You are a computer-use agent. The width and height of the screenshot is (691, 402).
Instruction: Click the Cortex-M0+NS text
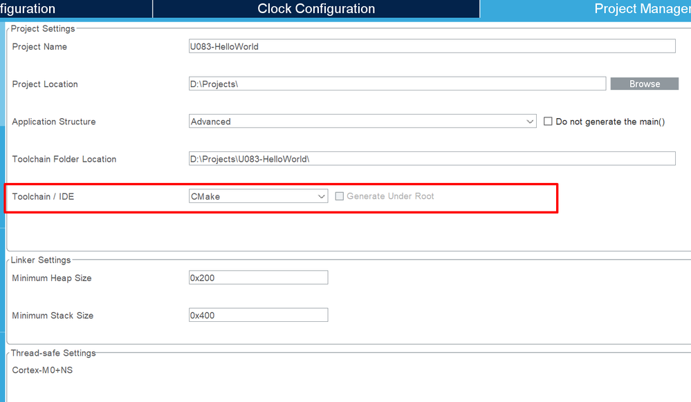[x=42, y=370]
